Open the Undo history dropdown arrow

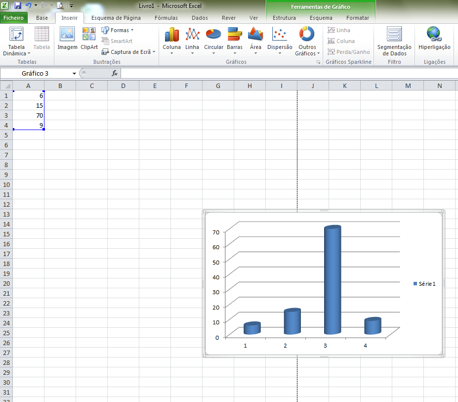point(36,5)
